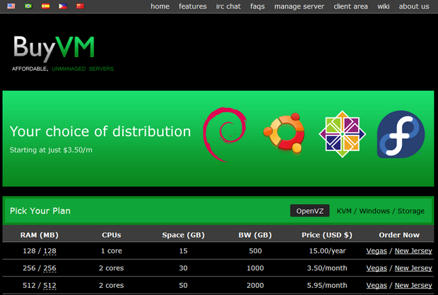438x295 pixels.
Task: Click the 'CPUs' column header
Action: (112, 235)
